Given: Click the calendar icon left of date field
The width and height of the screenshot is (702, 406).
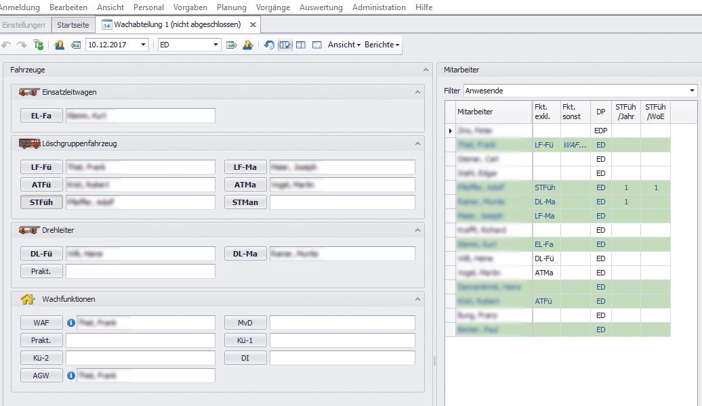Looking at the screenshot, I should point(75,45).
